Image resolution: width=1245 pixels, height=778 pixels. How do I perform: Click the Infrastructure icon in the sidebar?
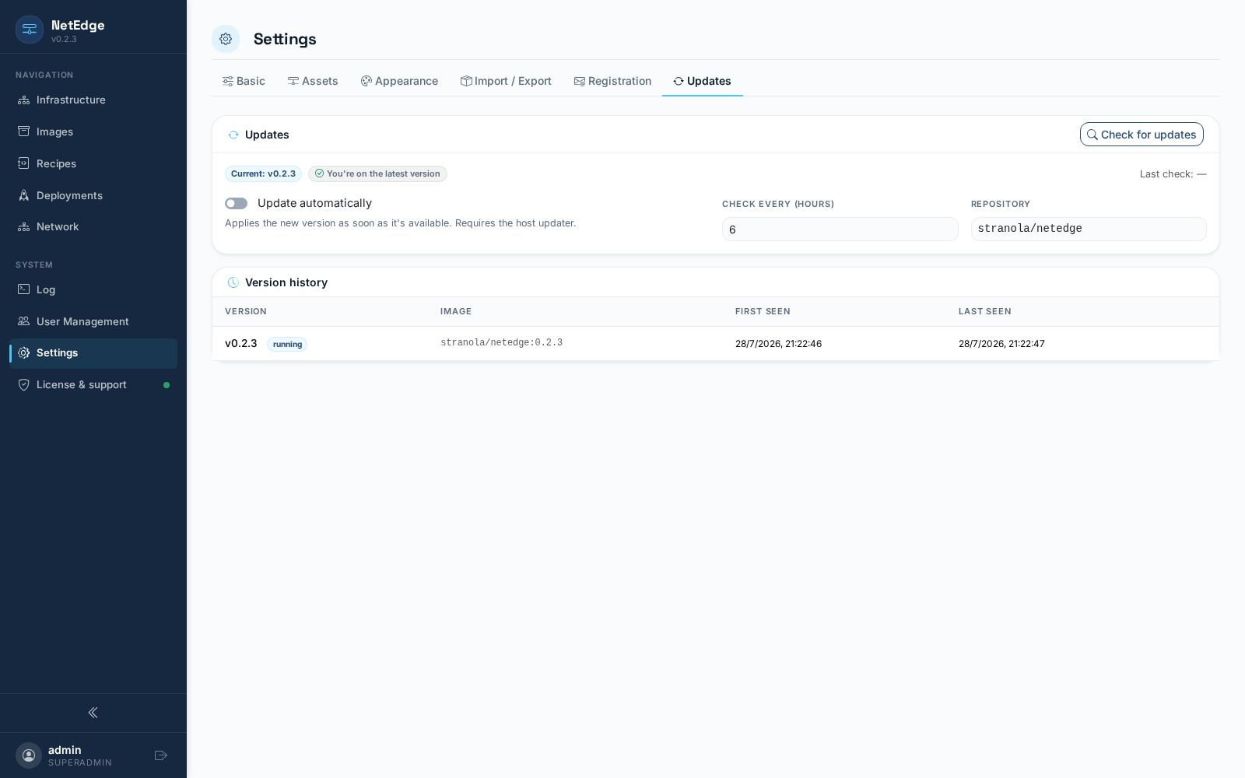pos(24,100)
